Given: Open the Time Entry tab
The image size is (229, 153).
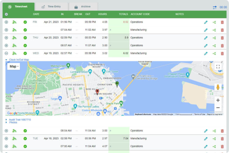Looking at the screenshot, I should click(52, 7).
